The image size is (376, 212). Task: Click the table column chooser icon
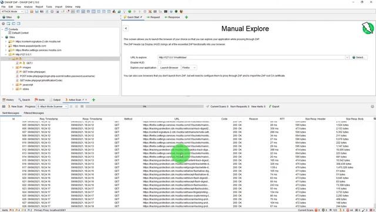[x=374, y=119]
